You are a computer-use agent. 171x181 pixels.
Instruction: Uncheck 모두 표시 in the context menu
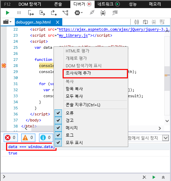point(58,143)
